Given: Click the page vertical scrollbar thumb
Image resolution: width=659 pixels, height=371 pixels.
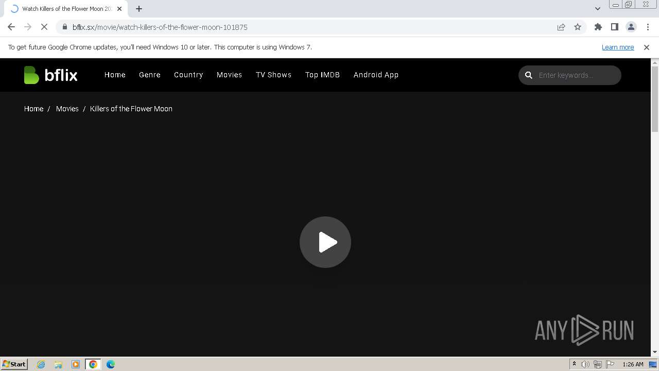Looking at the screenshot, I should (x=655, y=99).
